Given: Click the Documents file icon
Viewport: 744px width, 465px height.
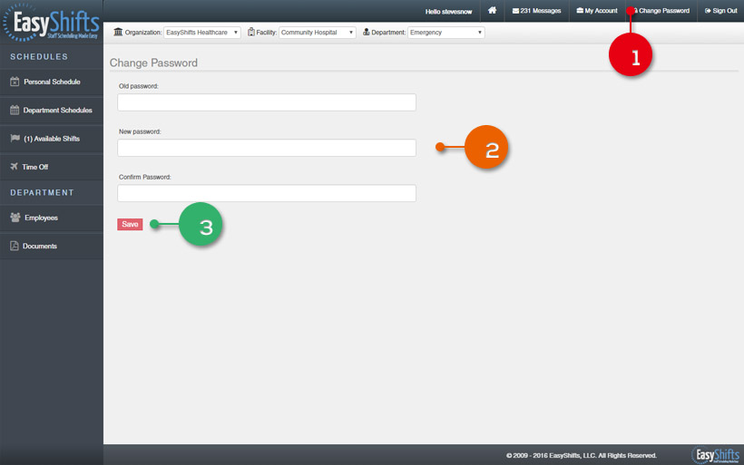Looking at the screenshot, I should click(x=15, y=246).
